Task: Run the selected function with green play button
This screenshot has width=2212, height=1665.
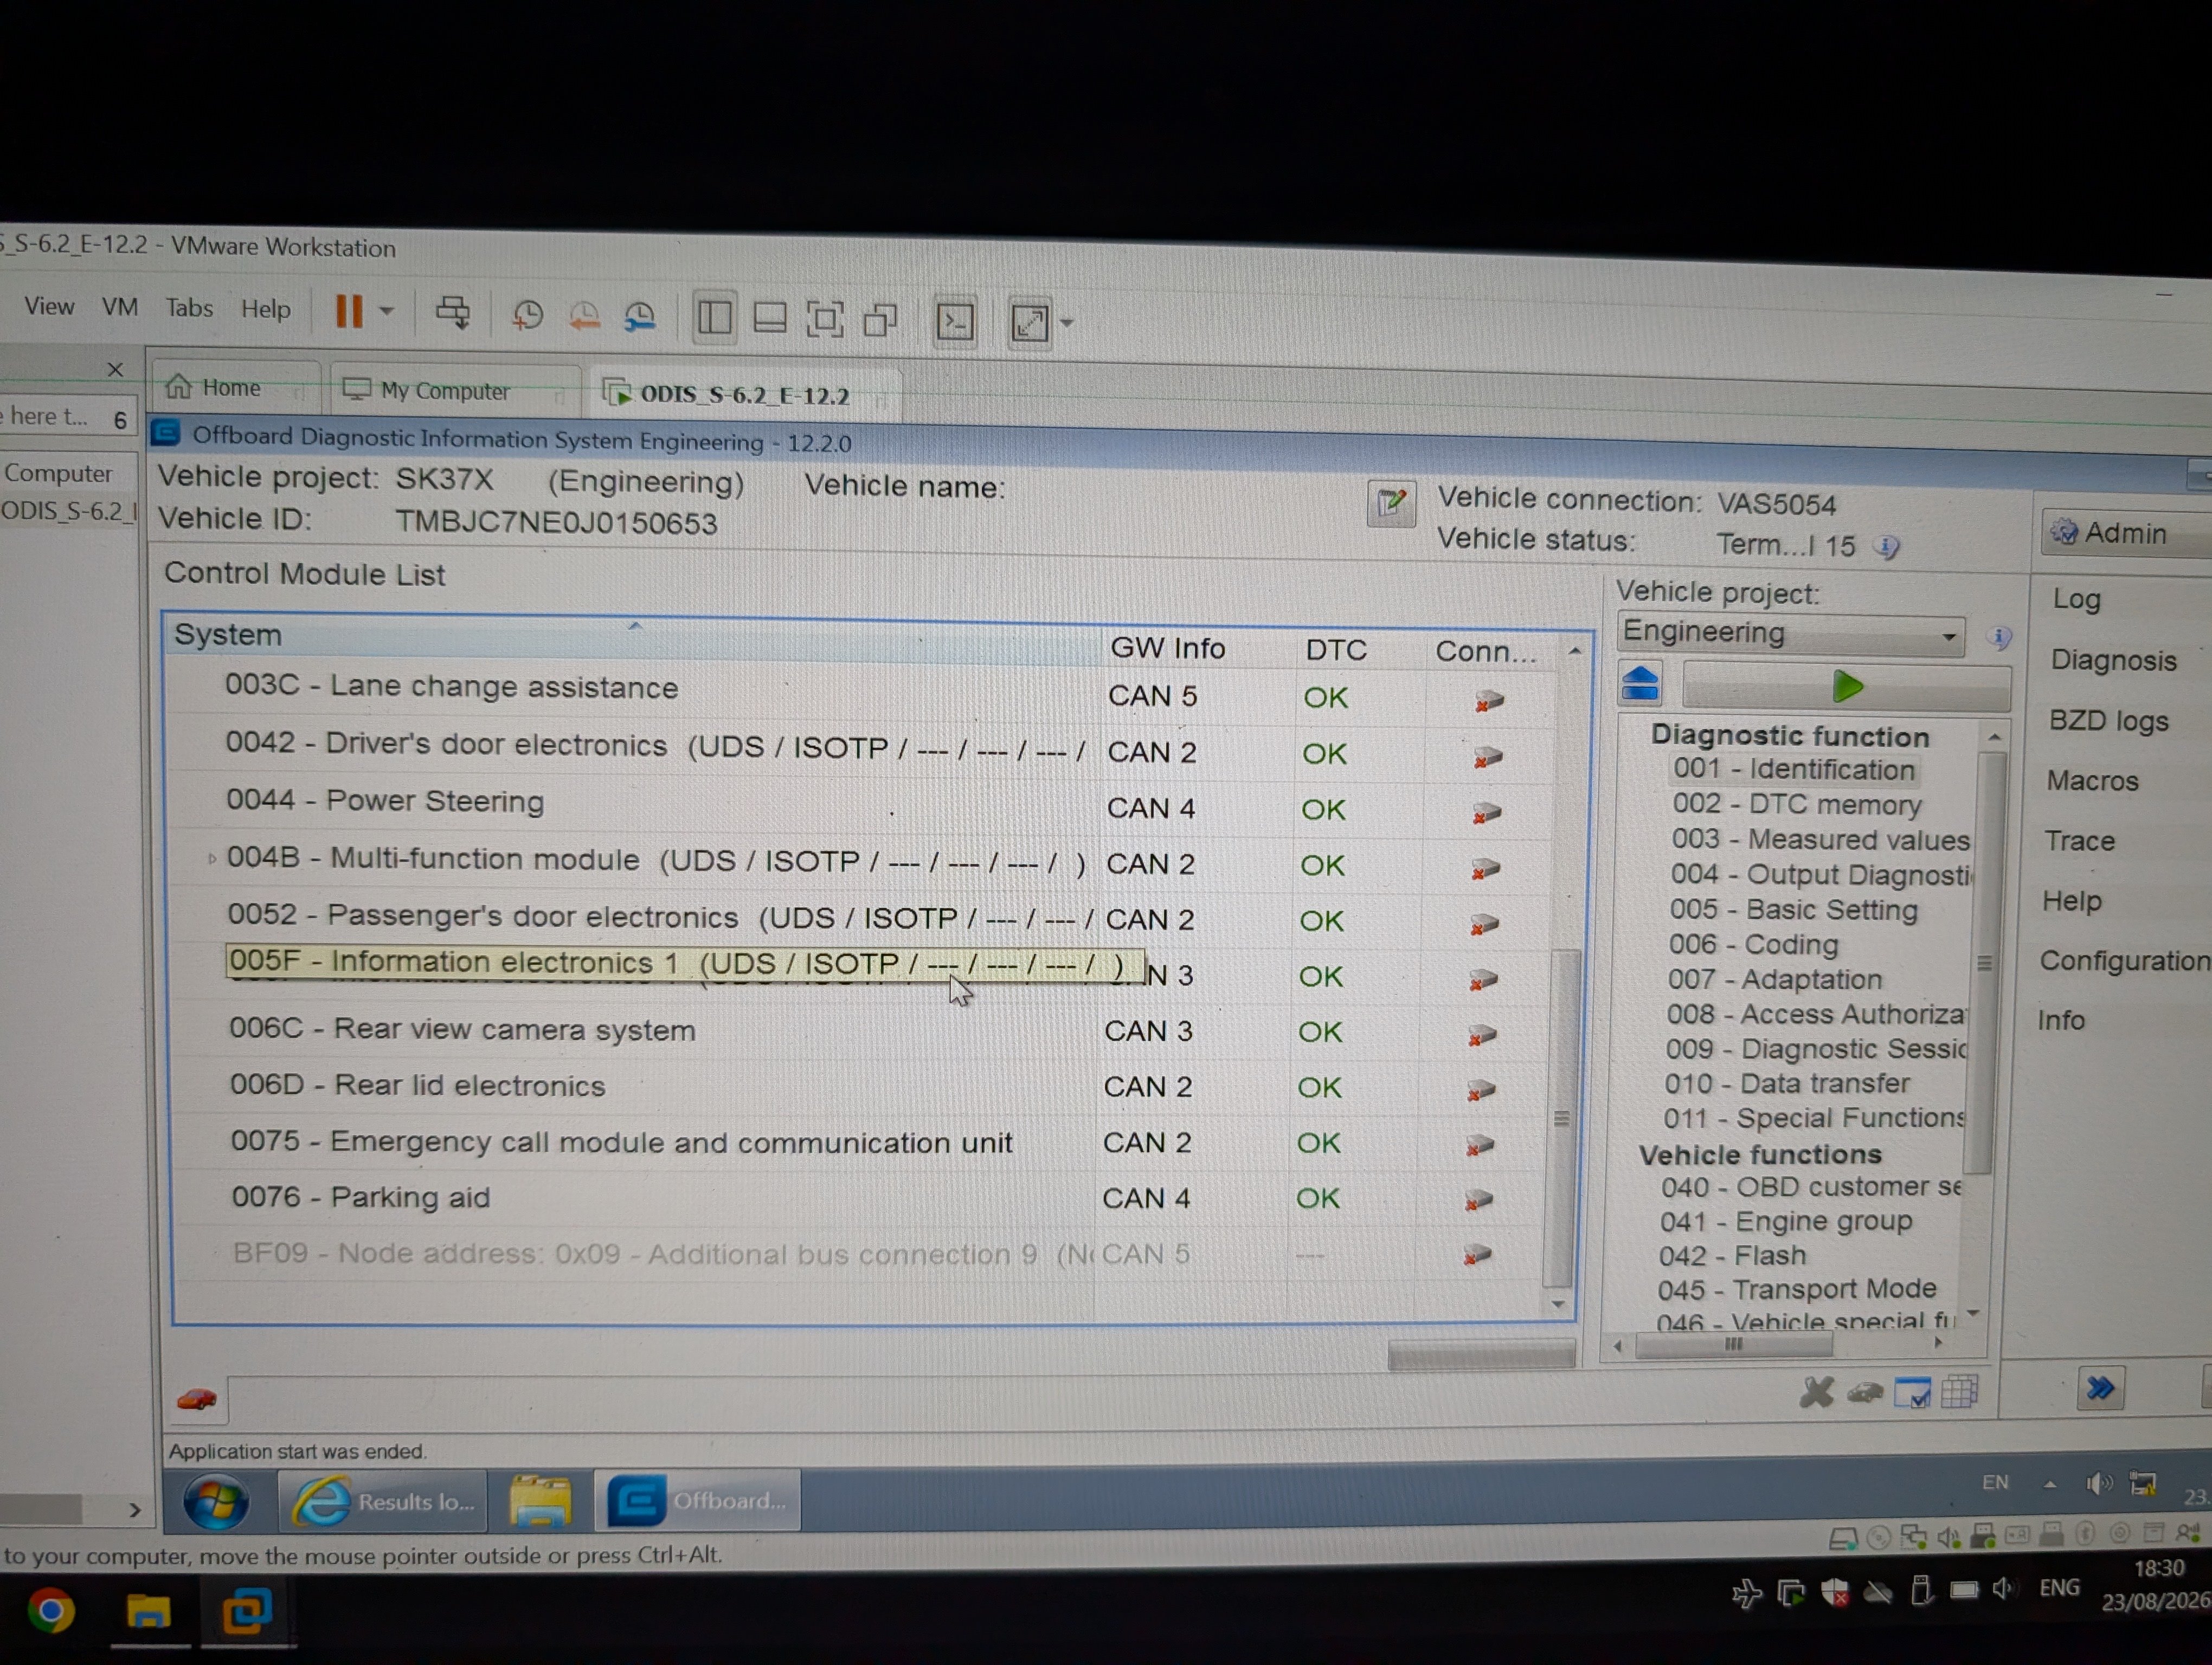Action: coord(1847,687)
